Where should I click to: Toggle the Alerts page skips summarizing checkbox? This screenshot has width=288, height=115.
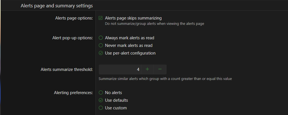click(100, 18)
